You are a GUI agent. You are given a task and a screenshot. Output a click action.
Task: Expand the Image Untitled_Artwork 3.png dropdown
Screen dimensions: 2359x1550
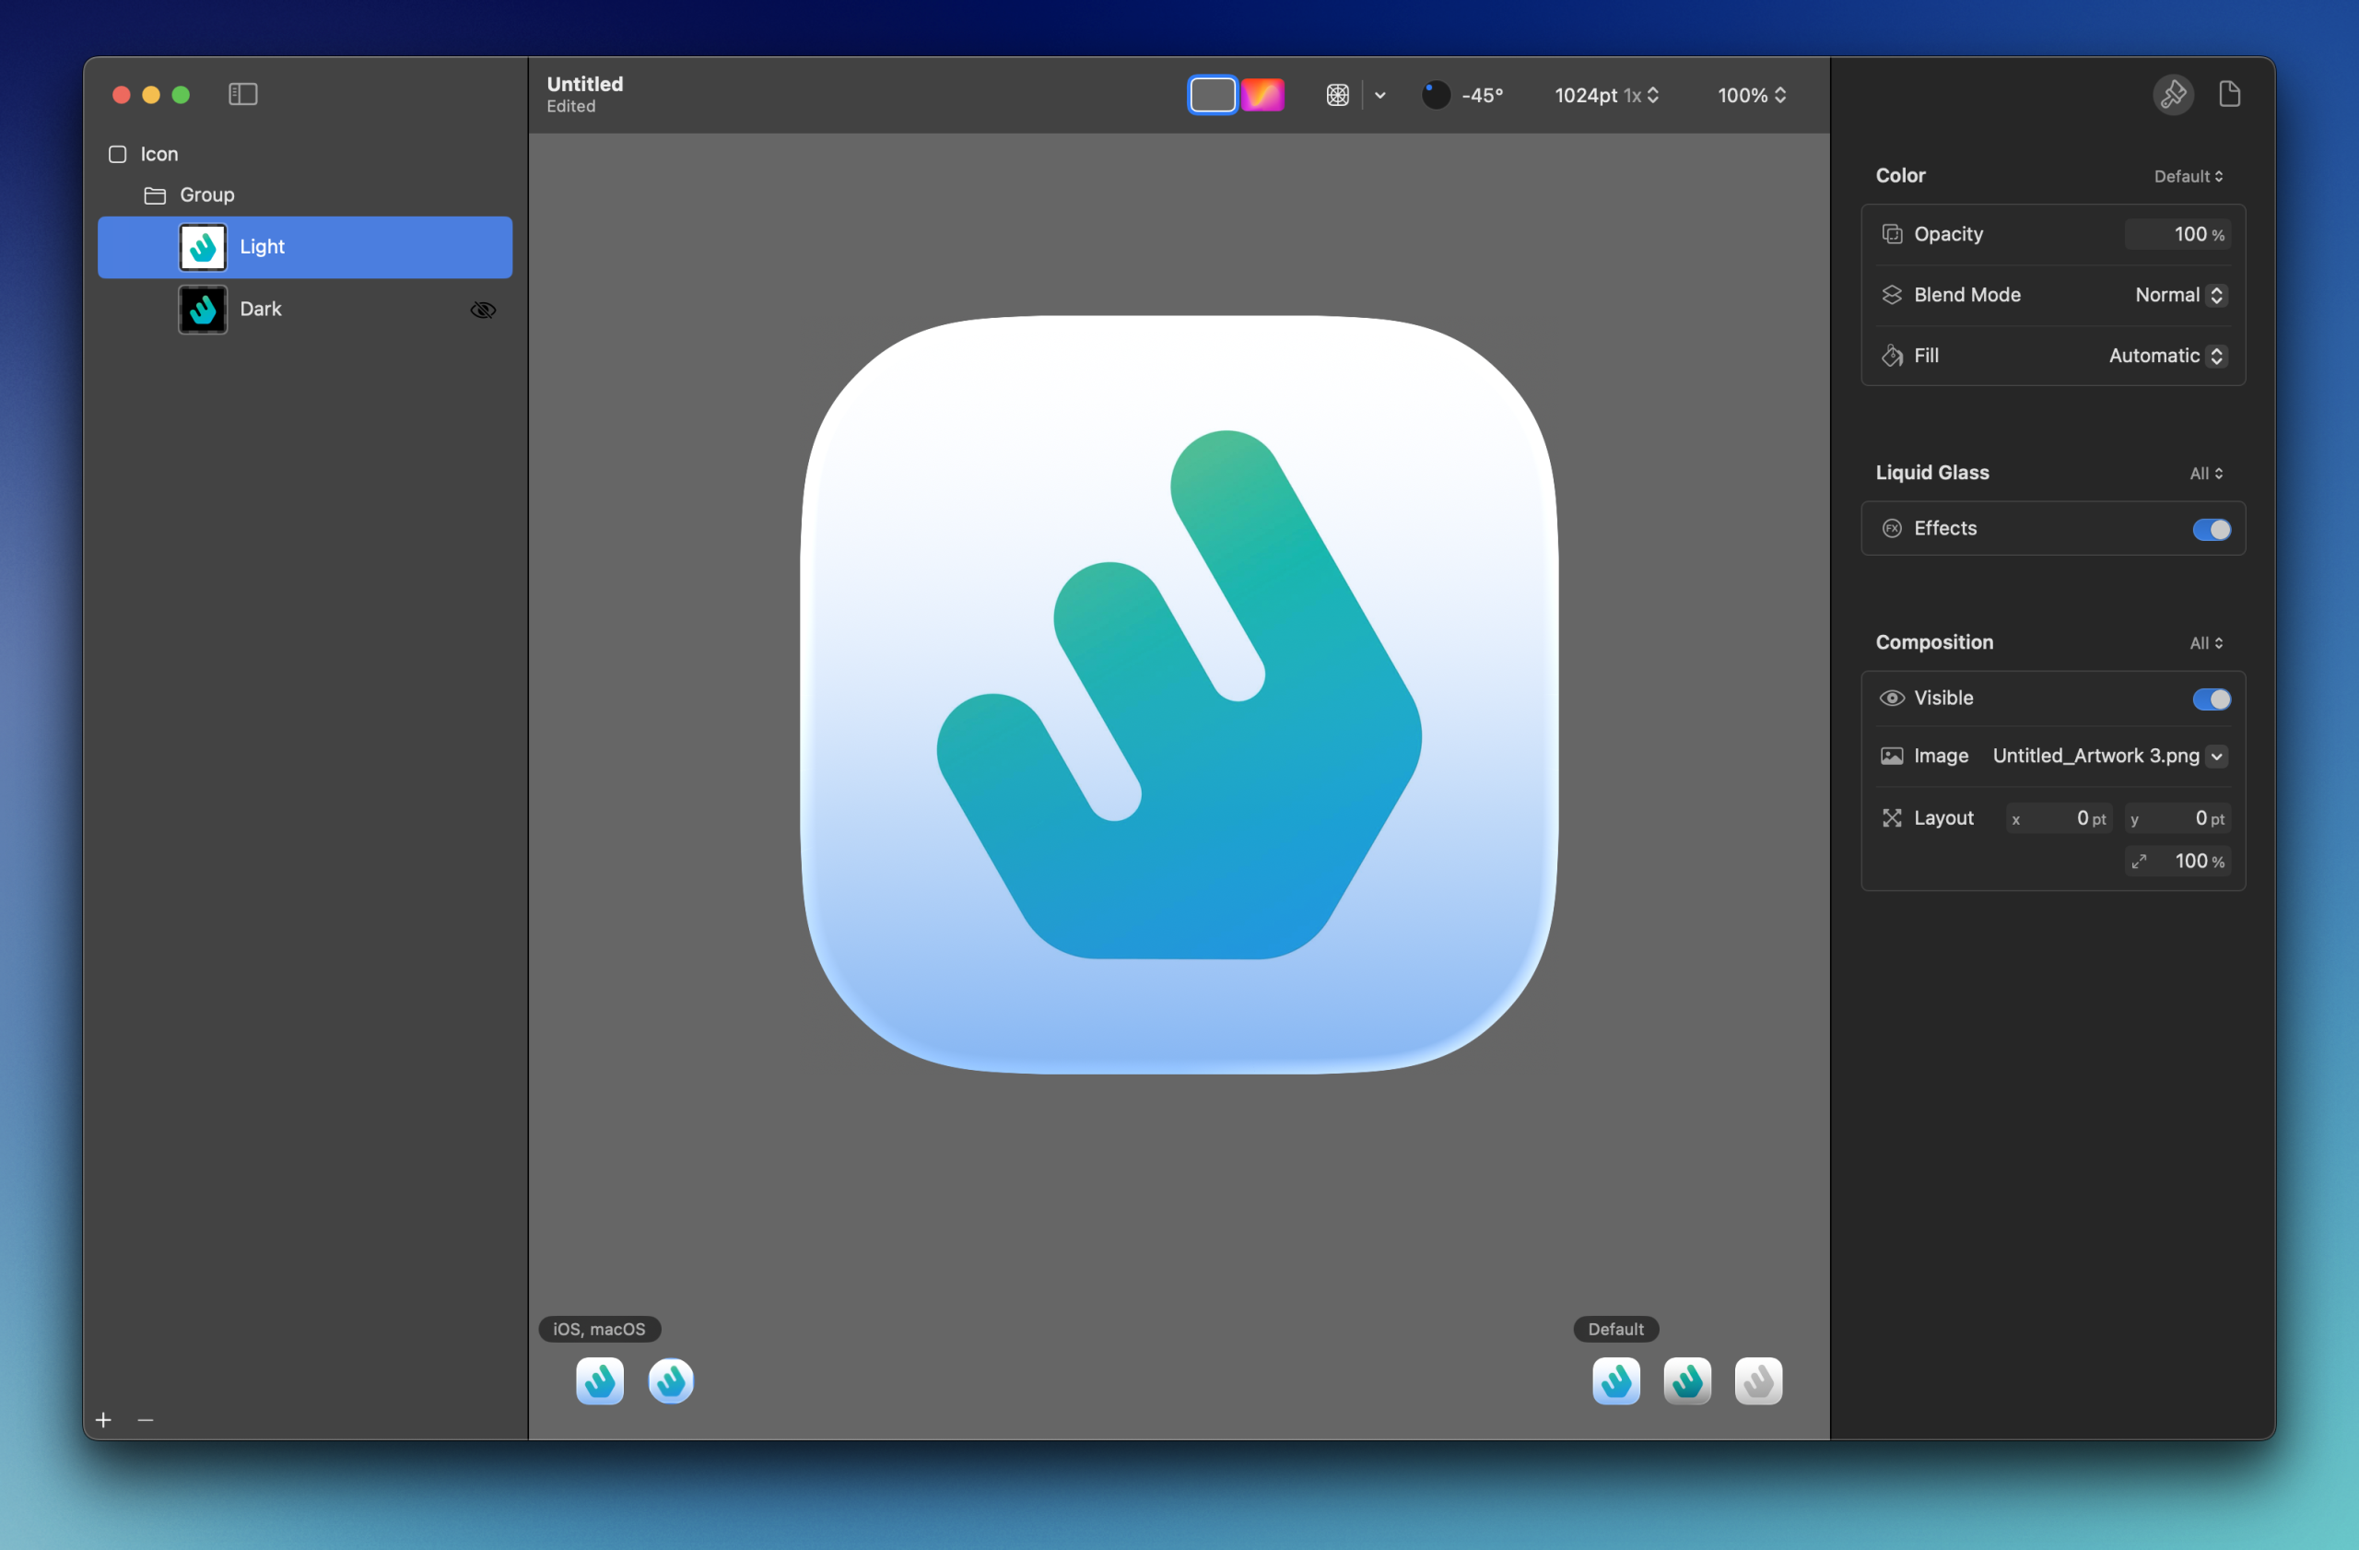click(2217, 757)
